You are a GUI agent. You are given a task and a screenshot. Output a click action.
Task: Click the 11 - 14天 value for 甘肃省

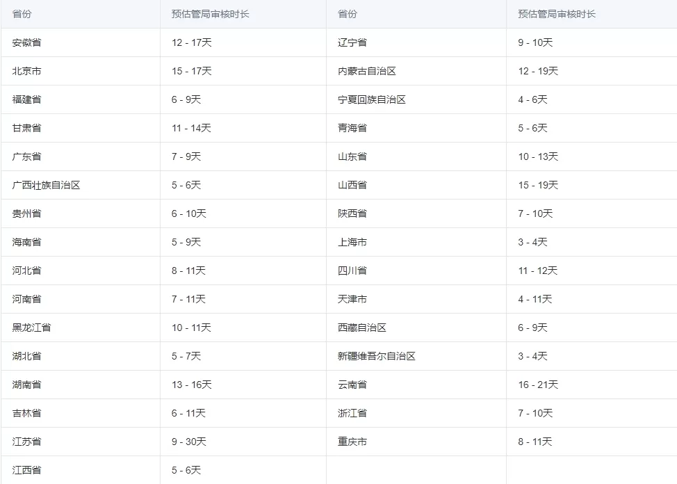pyautogui.click(x=191, y=128)
